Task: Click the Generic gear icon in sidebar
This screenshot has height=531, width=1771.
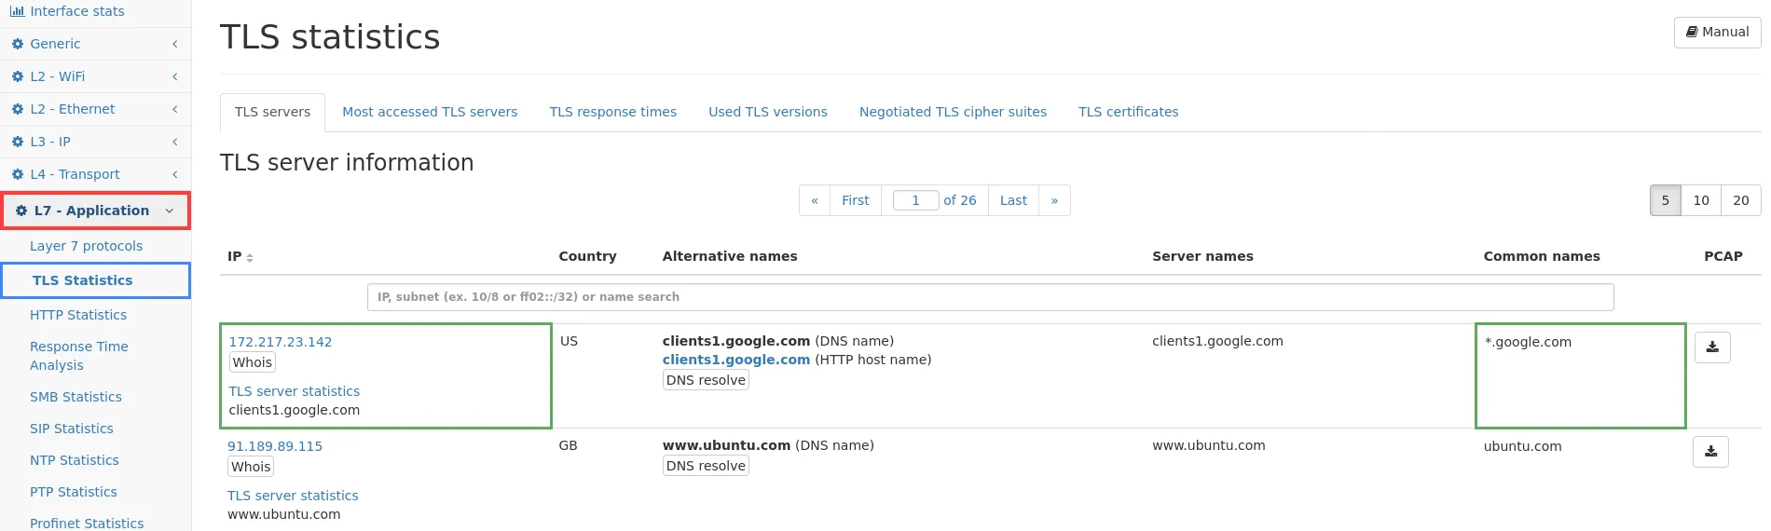Action: 17,44
